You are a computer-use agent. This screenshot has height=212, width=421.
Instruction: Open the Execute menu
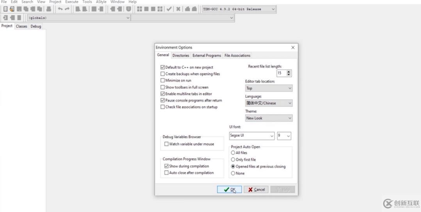[x=71, y=2]
